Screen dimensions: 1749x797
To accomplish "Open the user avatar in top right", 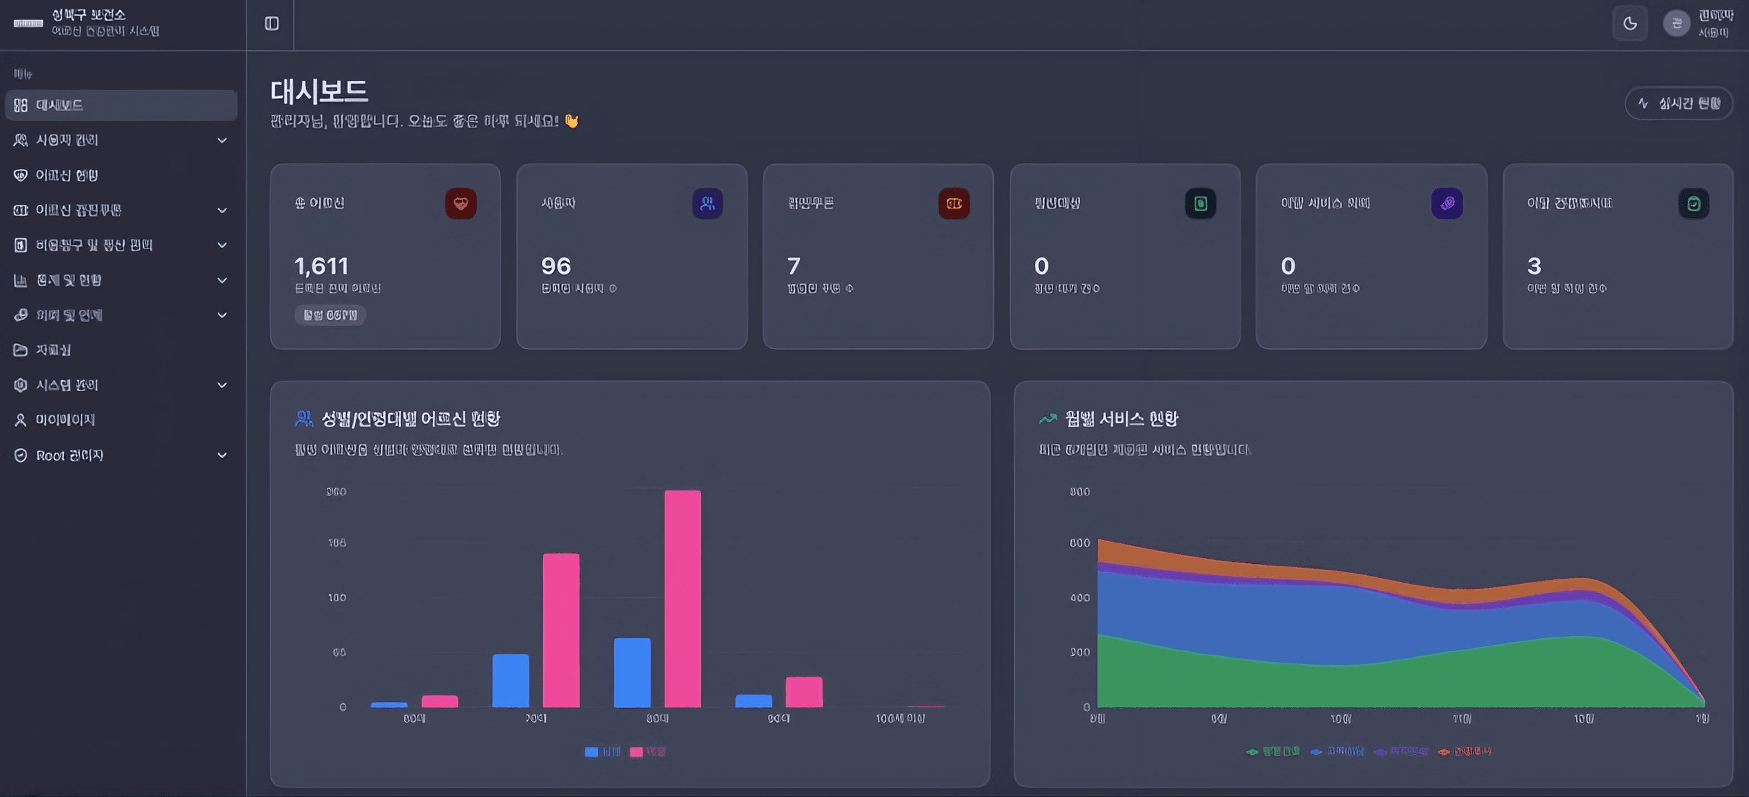I will (x=1675, y=24).
